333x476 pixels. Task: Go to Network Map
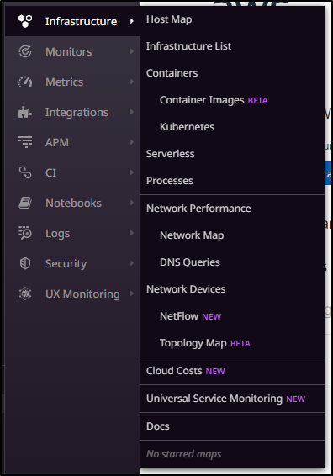tap(192, 235)
